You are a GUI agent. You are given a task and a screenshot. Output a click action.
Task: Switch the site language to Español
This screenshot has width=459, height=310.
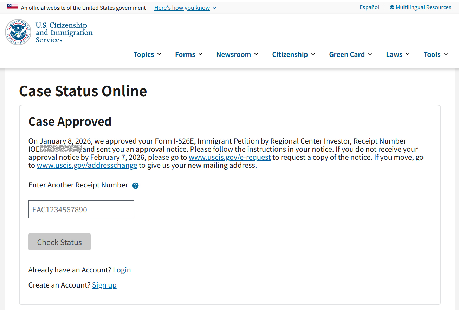click(369, 7)
